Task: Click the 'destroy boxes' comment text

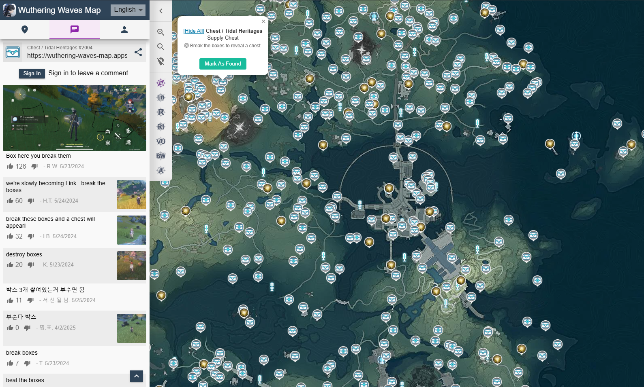Action: pyautogui.click(x=24, y=254)
